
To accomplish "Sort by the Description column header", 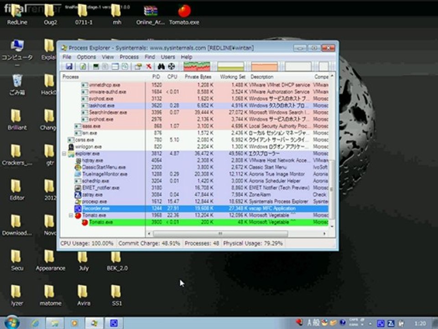I will tap(280, 77).
